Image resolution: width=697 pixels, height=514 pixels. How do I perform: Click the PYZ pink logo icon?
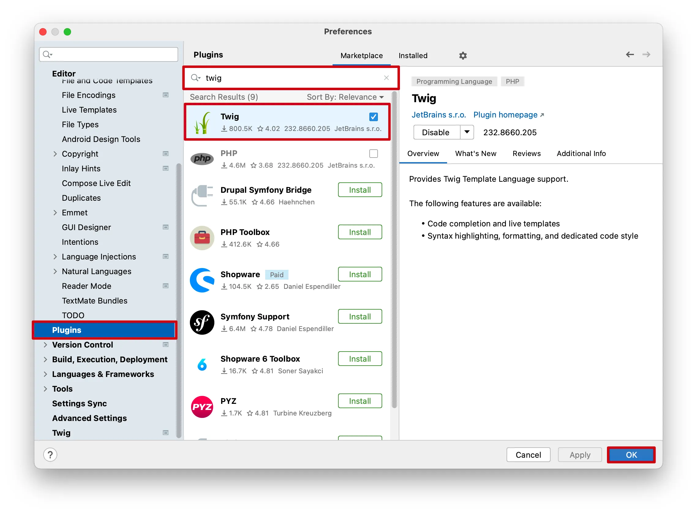202,407
